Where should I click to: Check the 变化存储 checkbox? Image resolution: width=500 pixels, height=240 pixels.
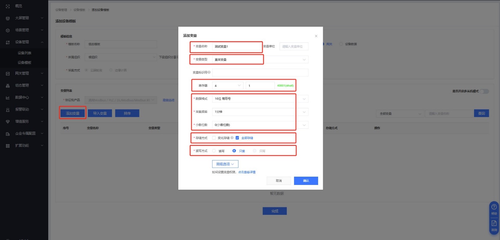click(x=214, y=138)
